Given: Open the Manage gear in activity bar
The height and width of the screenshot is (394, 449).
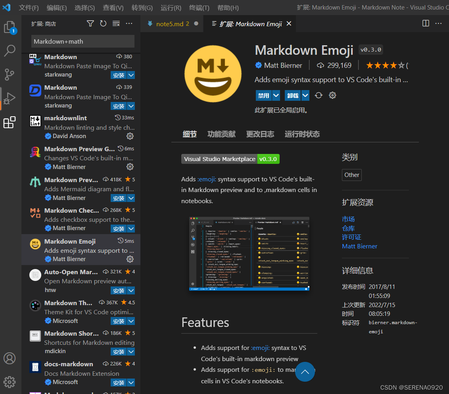Looking at the screenshot, I should click(10, 382).
